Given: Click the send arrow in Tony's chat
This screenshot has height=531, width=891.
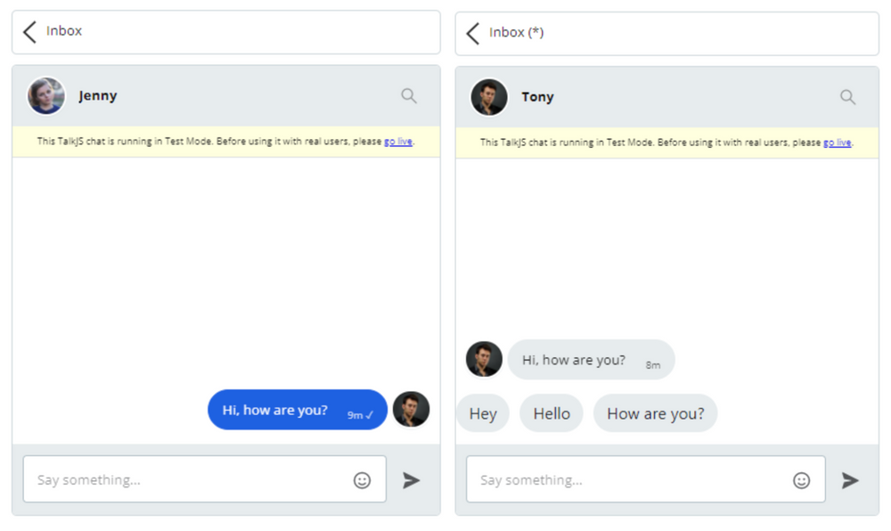Looking at the screenshot, I should 851,480.
